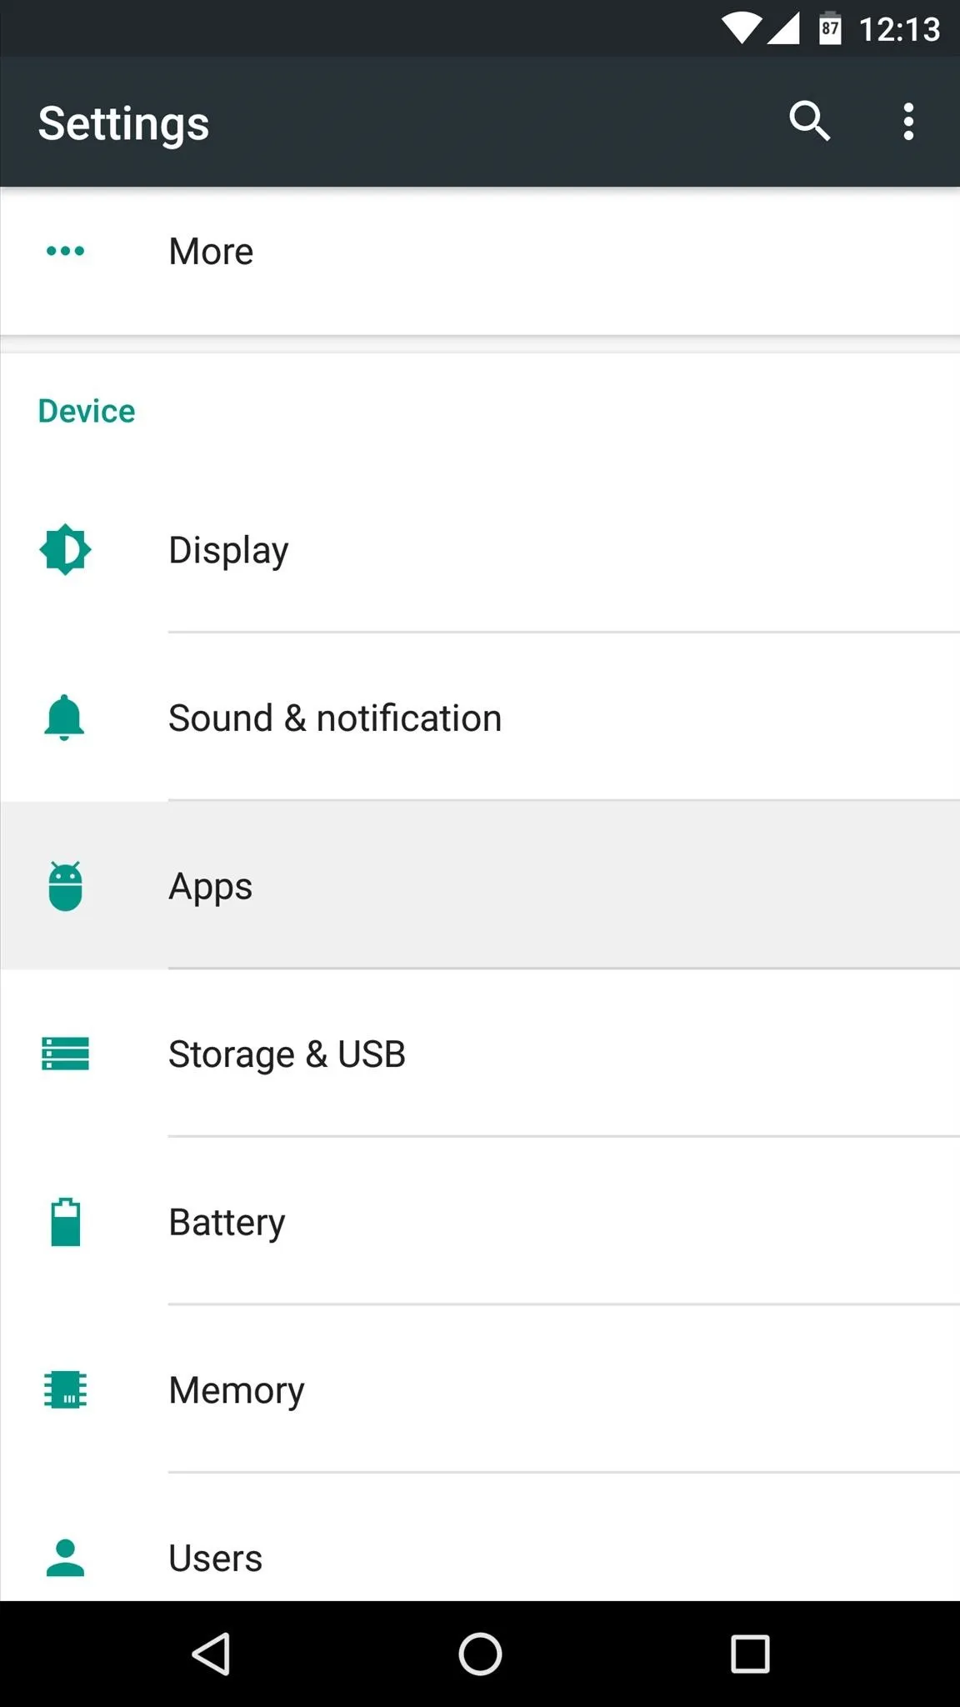The width and height of the screenshot is (960, 1707).
Task: Open Storage & USB settings
Action: click(480, 1054)
